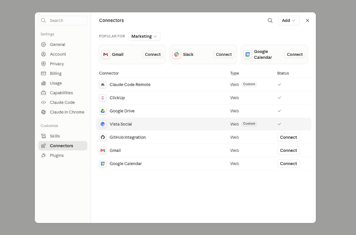The height and width of the screenshot is (235, 356).
Task: Click the Web type for Google Drive
Action: coord(235,111)
